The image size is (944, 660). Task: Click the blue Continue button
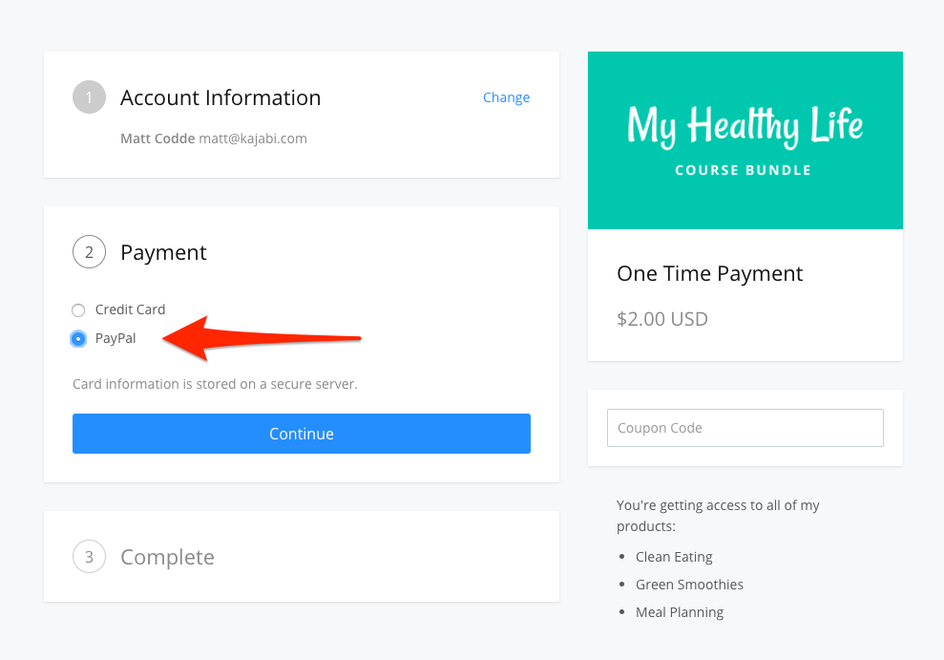(301, 434)
